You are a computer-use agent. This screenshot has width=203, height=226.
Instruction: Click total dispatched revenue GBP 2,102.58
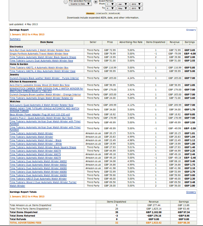click(x=154, y=212)
